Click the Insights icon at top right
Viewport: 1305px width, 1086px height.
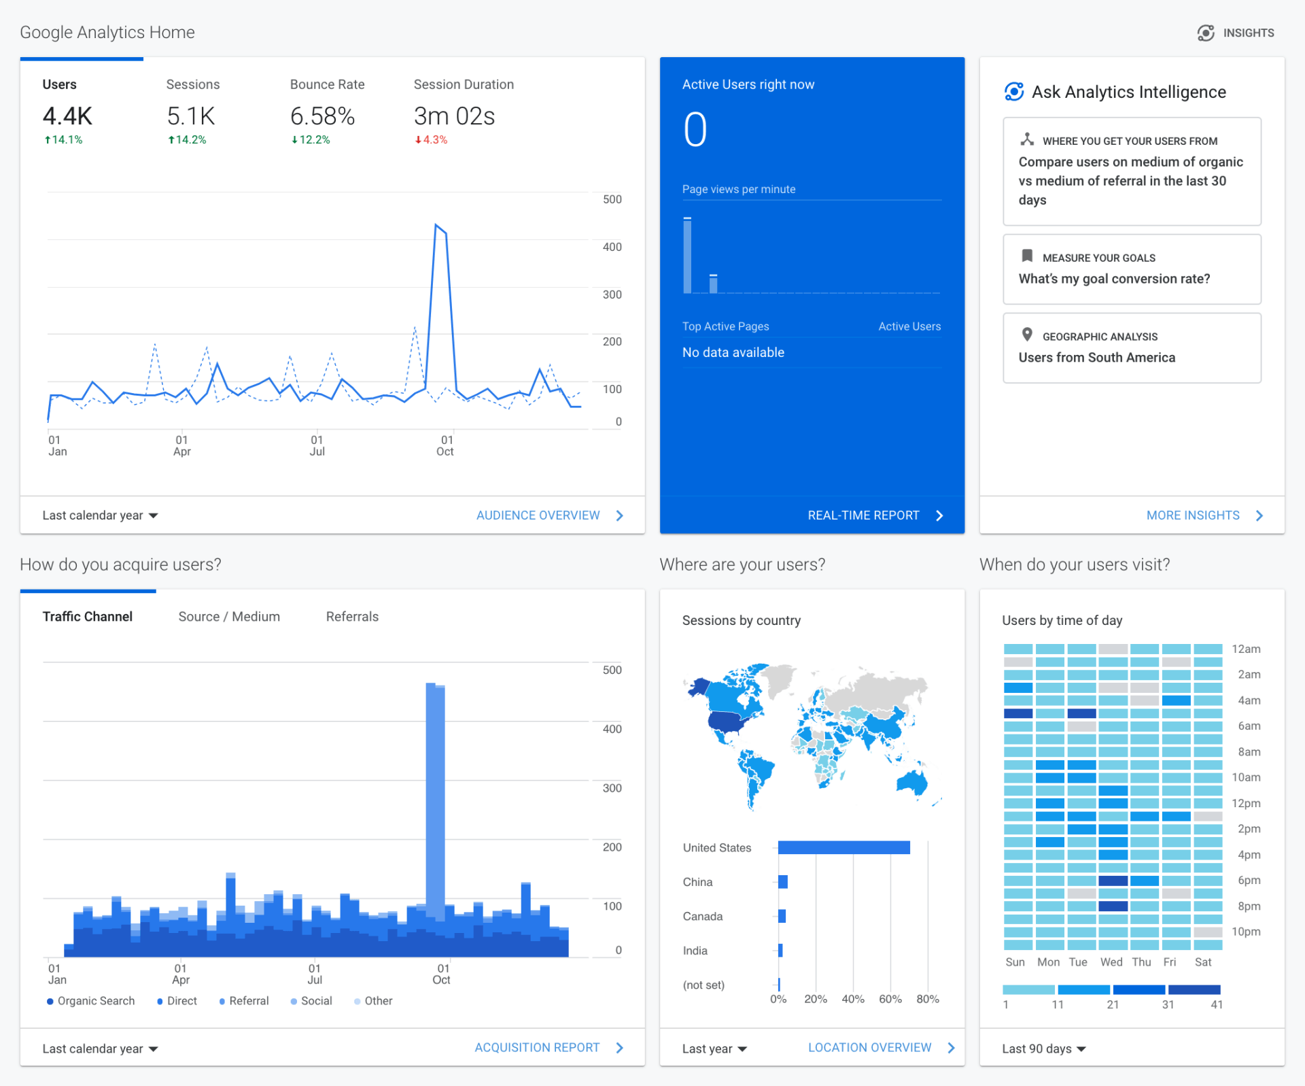1205,33
